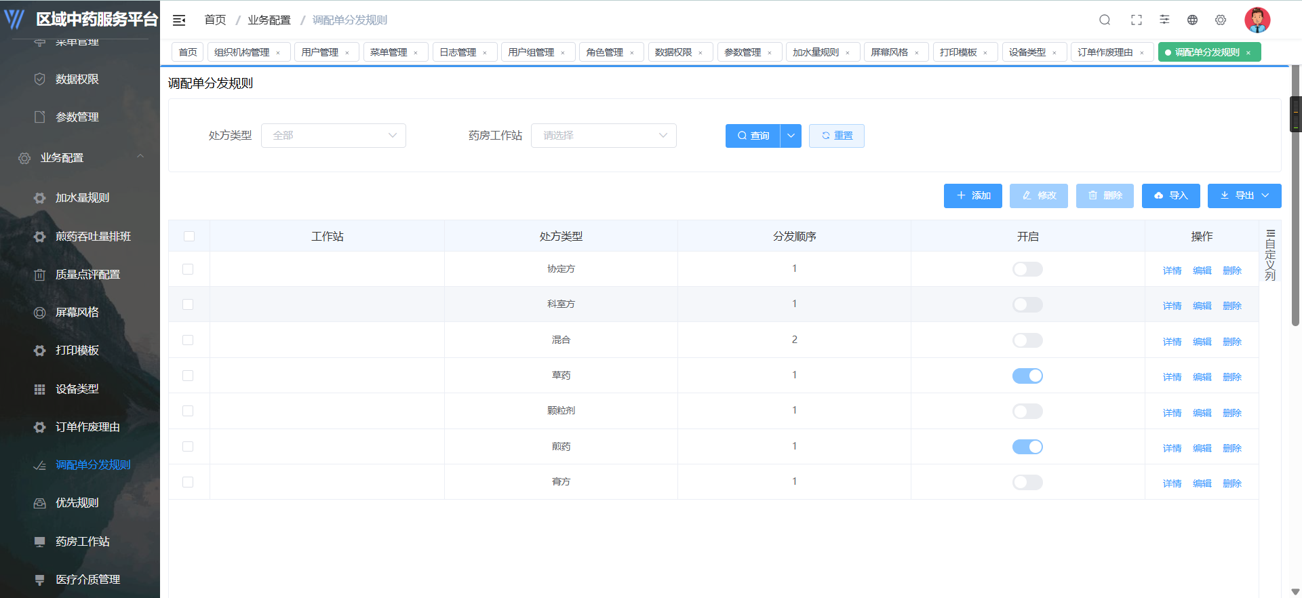Click the 添加 add button

973,195
